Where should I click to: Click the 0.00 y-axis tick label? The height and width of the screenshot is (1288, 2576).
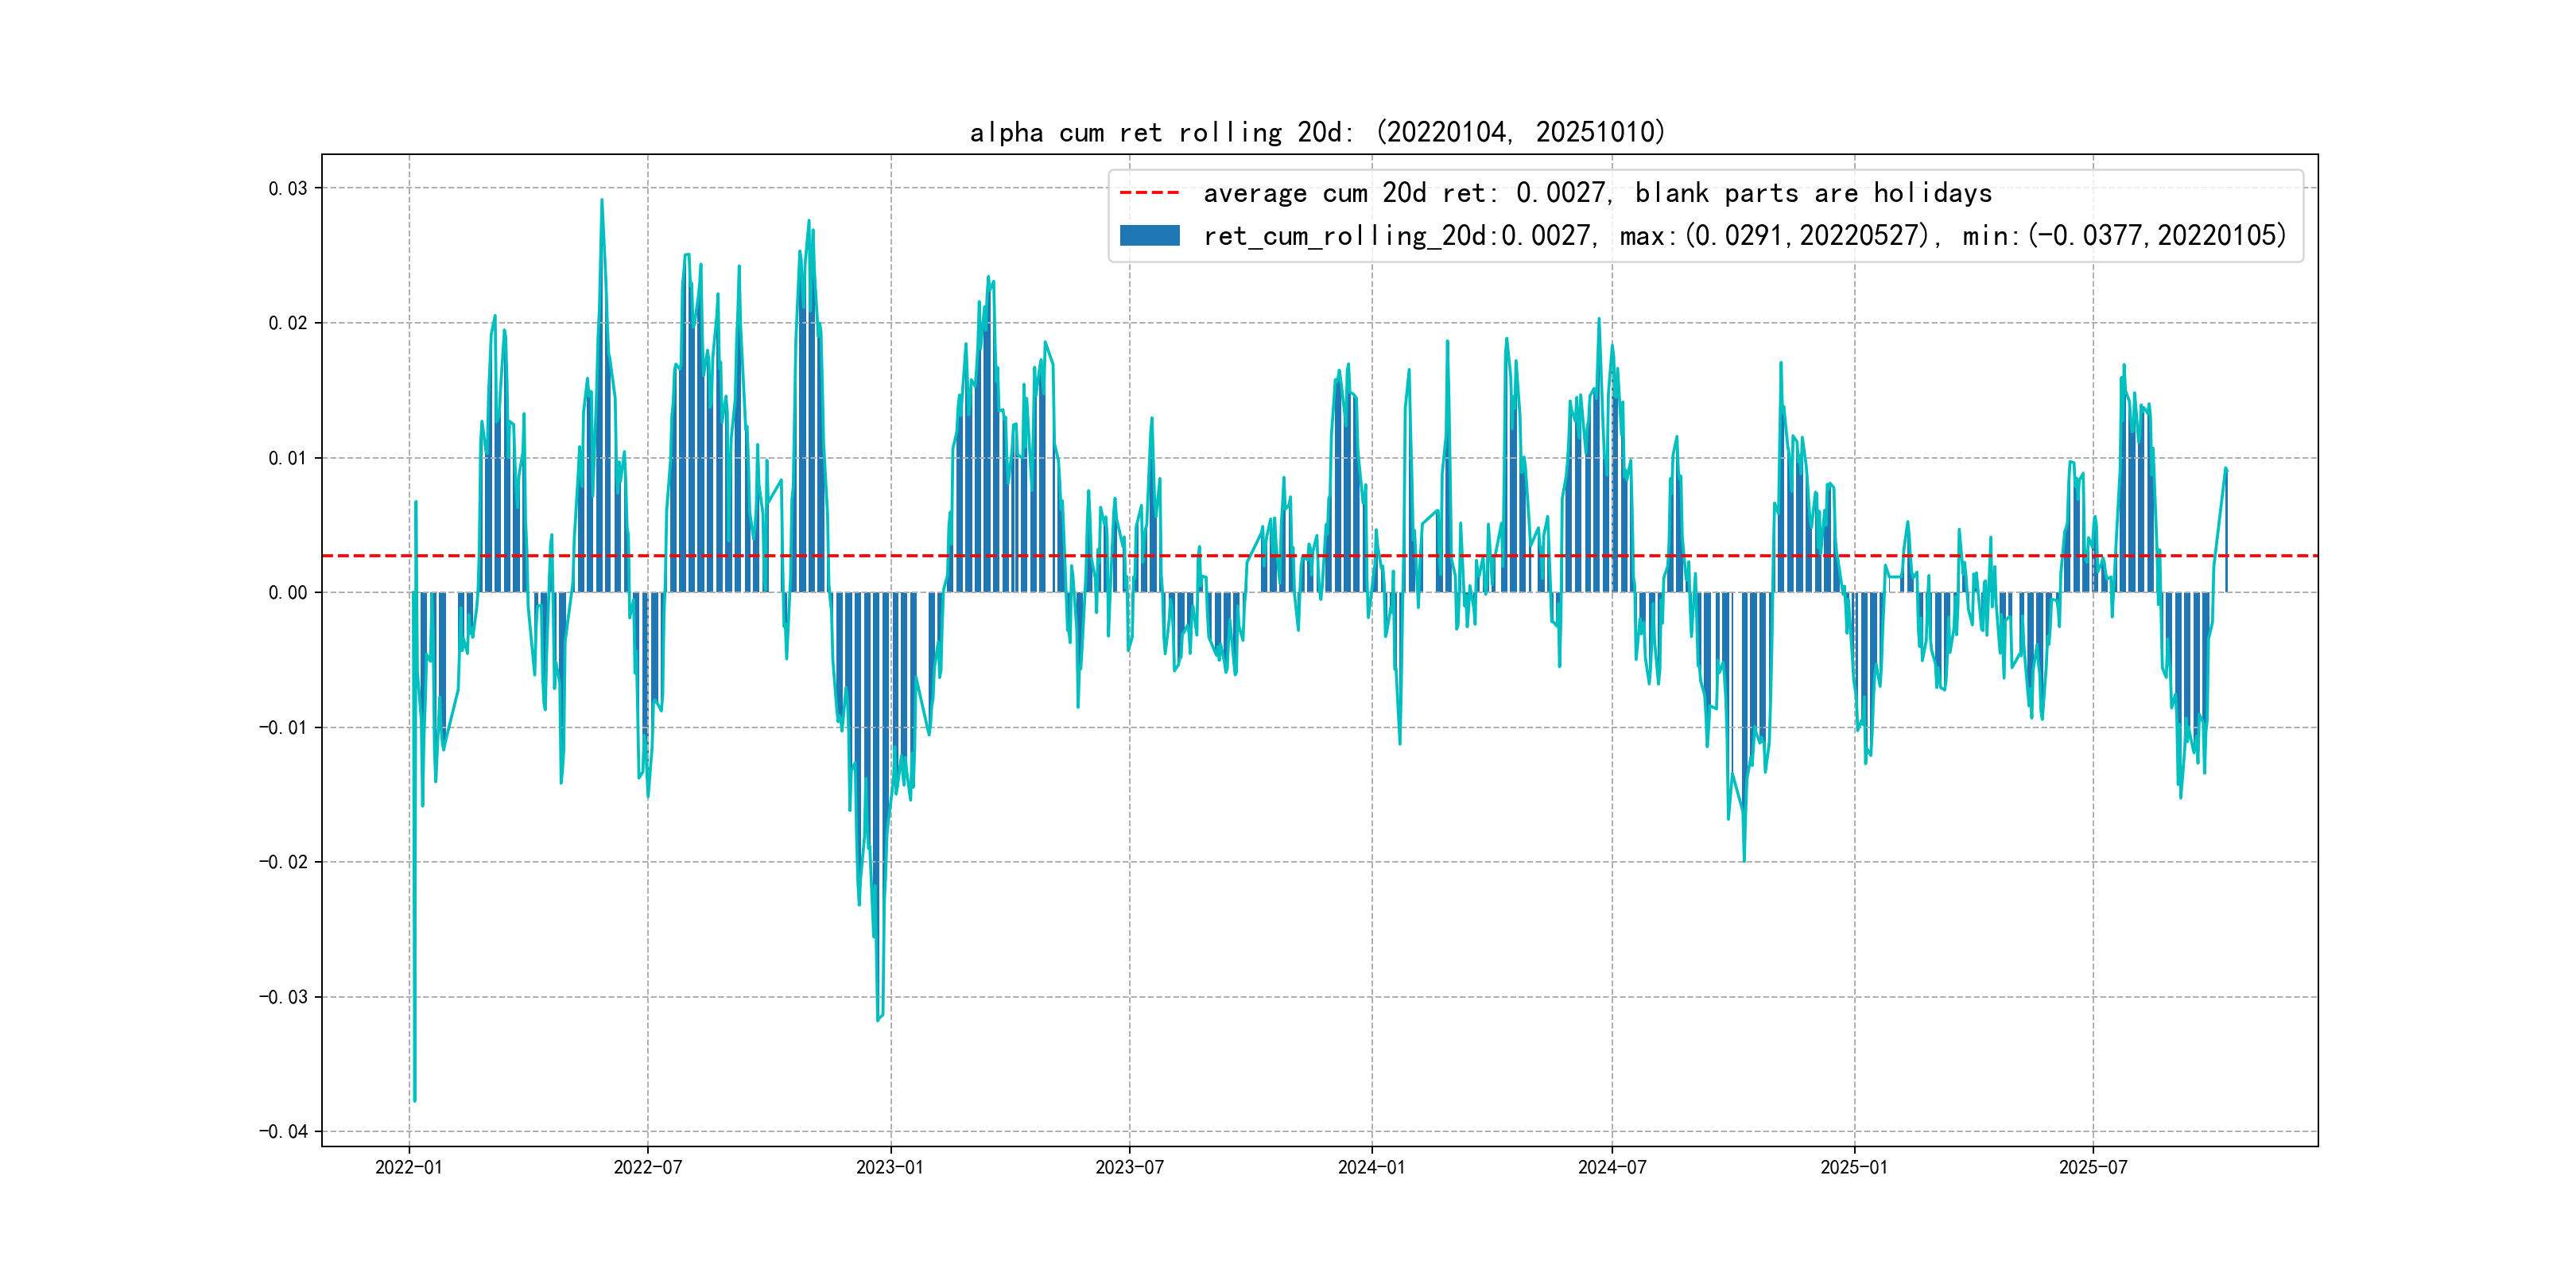click(287, 593)
